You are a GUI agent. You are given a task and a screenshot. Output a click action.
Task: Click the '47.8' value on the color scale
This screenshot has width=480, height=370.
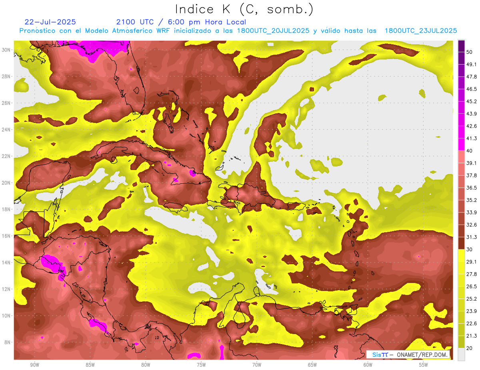(472, 77)
